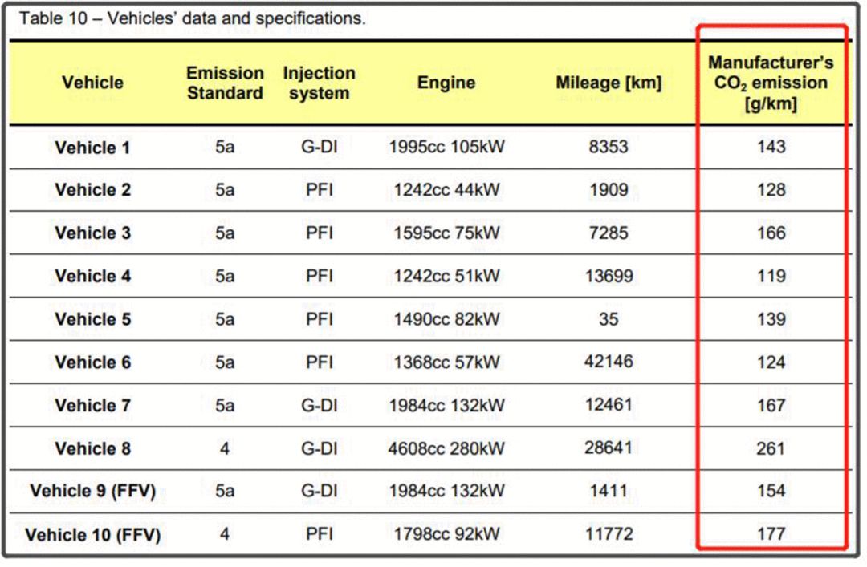Click the Vehicle column header
Screen dimensions: 867x567
coord(92,83)
